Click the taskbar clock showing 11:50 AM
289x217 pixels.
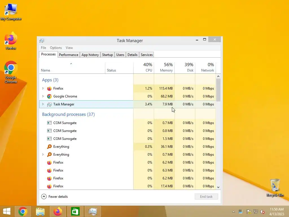[x=277, y=212]
